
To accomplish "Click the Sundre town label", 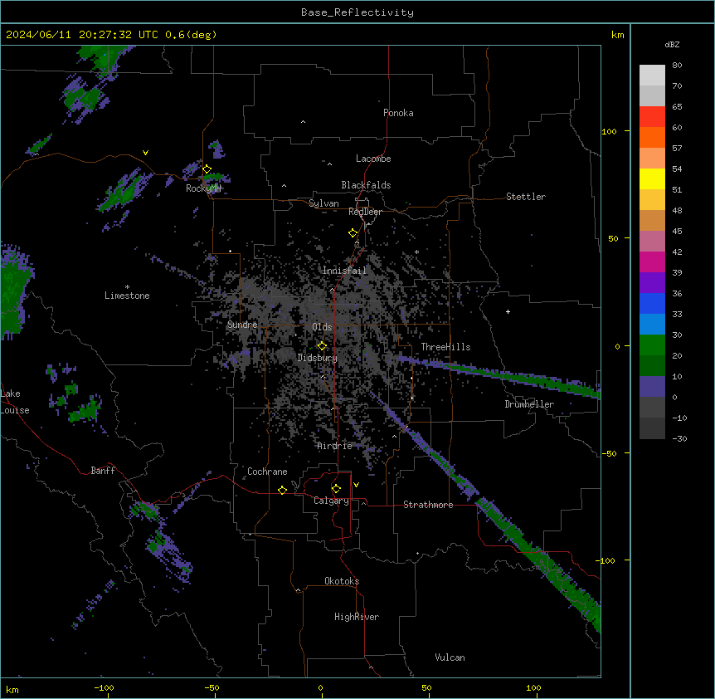I will pos(242,325).
